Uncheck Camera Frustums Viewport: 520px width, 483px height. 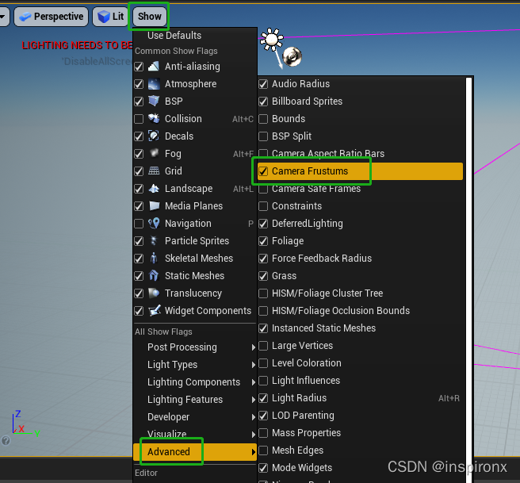(263, 171)
